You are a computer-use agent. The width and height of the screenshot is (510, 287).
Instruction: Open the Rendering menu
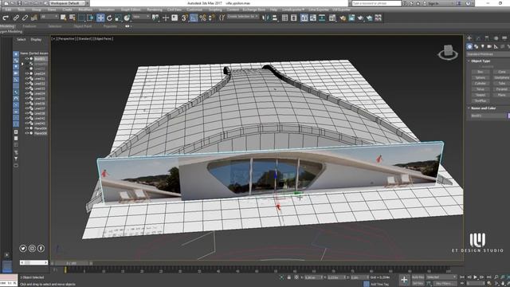coord(154,10)
